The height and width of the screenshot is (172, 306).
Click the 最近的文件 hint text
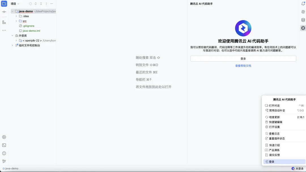point(146,72)
